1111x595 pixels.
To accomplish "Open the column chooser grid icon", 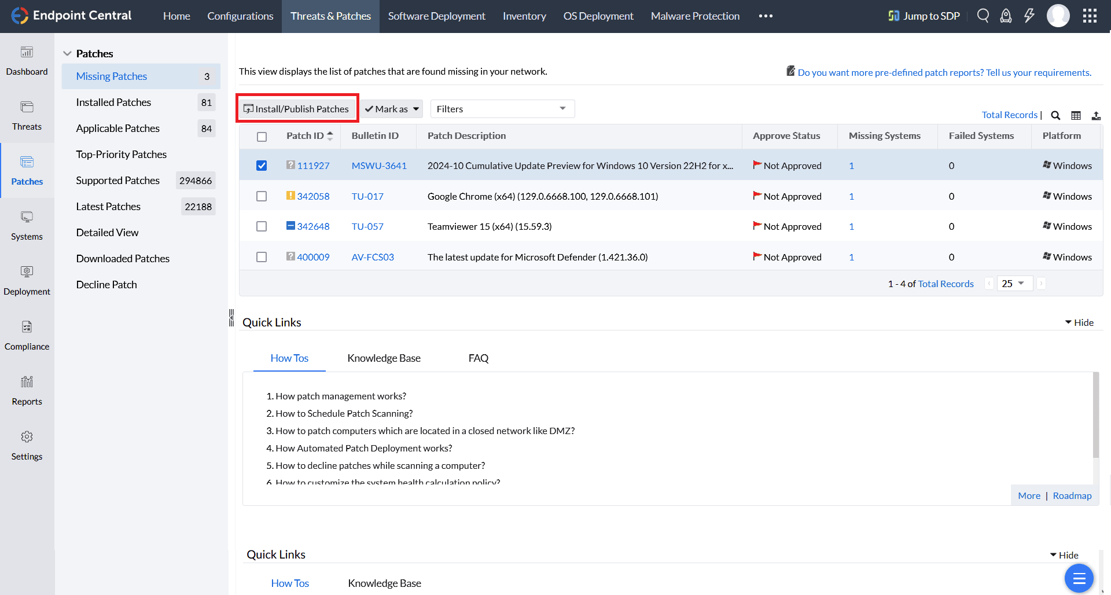I will 1076,115.
